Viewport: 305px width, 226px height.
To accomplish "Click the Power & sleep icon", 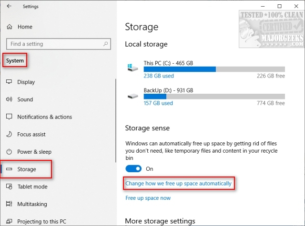I will click(9, 152).
